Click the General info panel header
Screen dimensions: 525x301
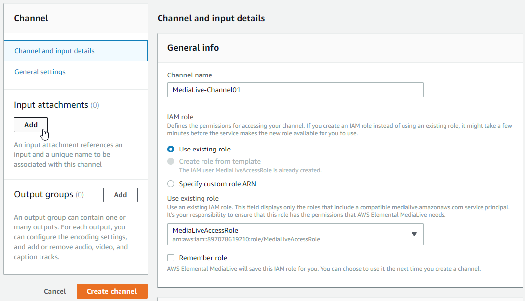click(x=193, y=48)
